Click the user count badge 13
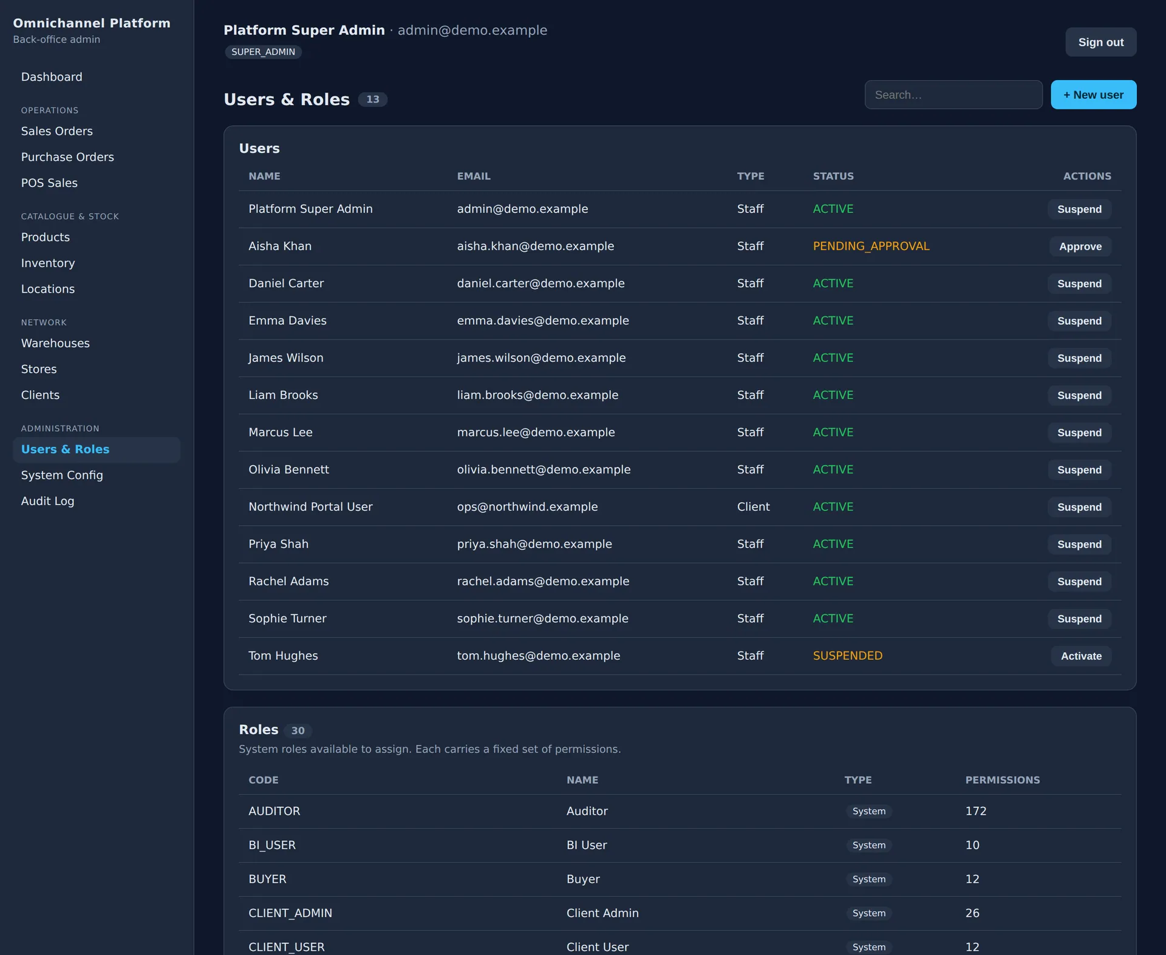The width and height of the screenshot is (1166, 955). click(372, 100)
